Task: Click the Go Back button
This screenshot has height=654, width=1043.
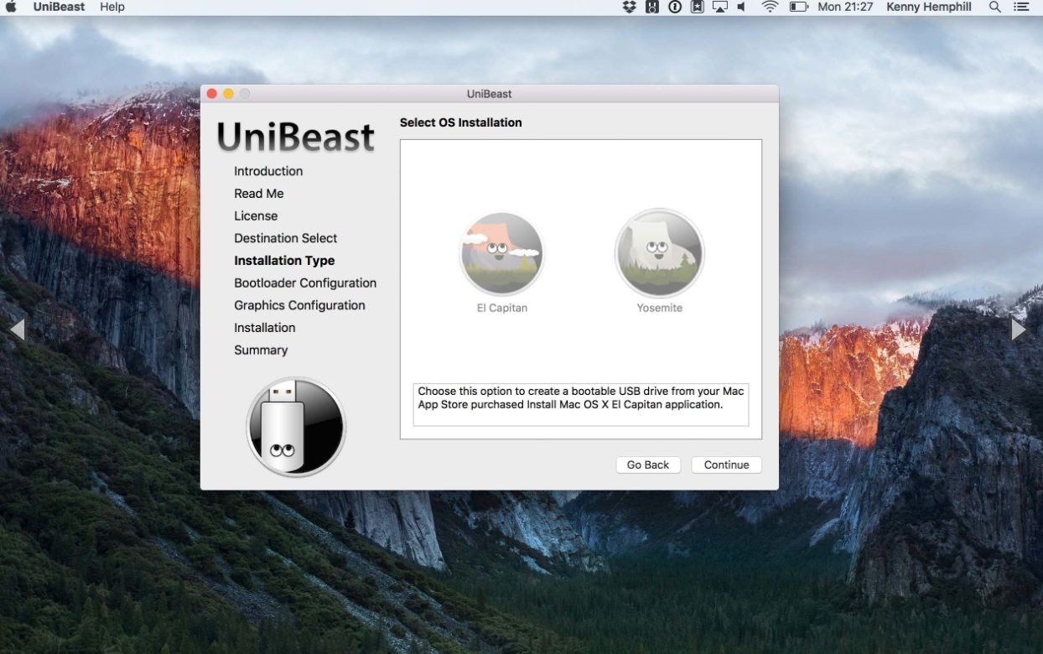Action: [648, 465]
